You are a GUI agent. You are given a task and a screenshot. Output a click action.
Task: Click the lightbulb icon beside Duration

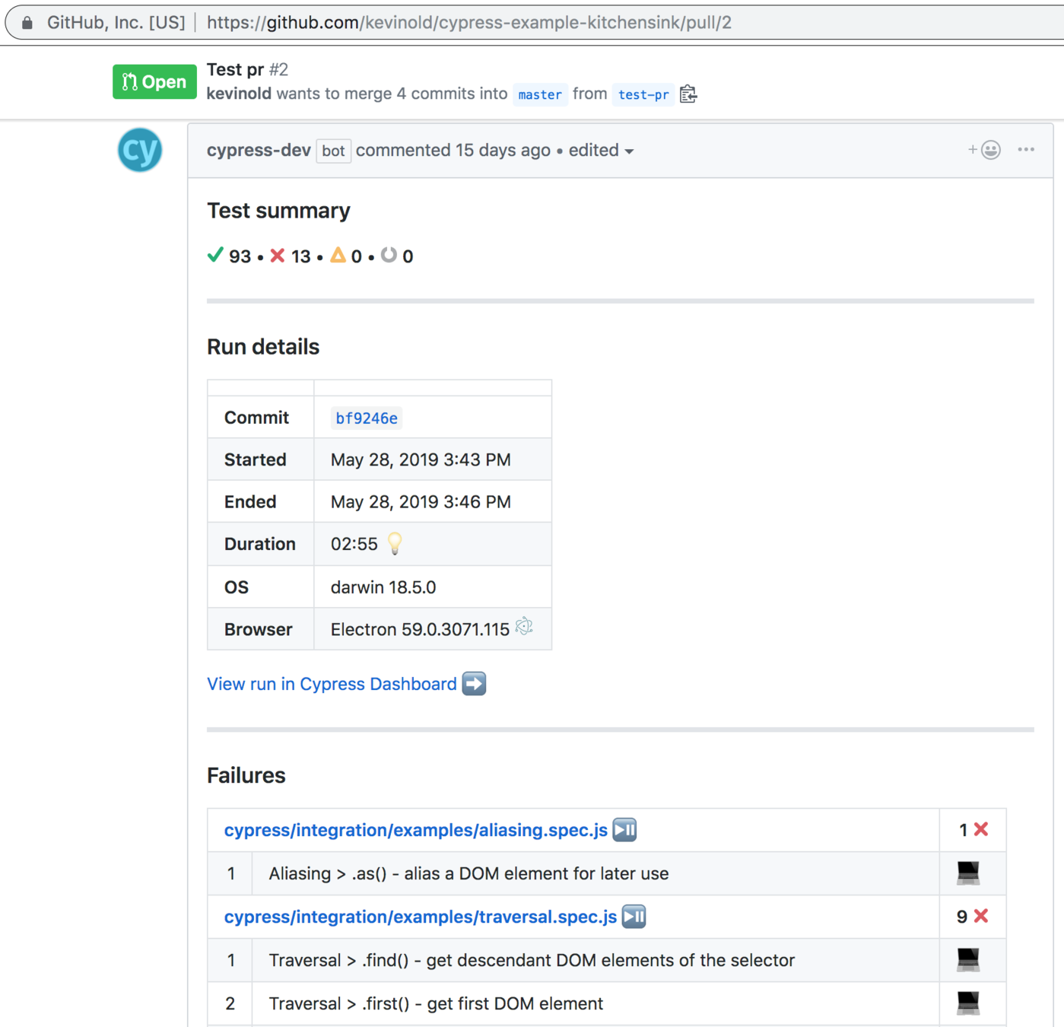(395, 543)
